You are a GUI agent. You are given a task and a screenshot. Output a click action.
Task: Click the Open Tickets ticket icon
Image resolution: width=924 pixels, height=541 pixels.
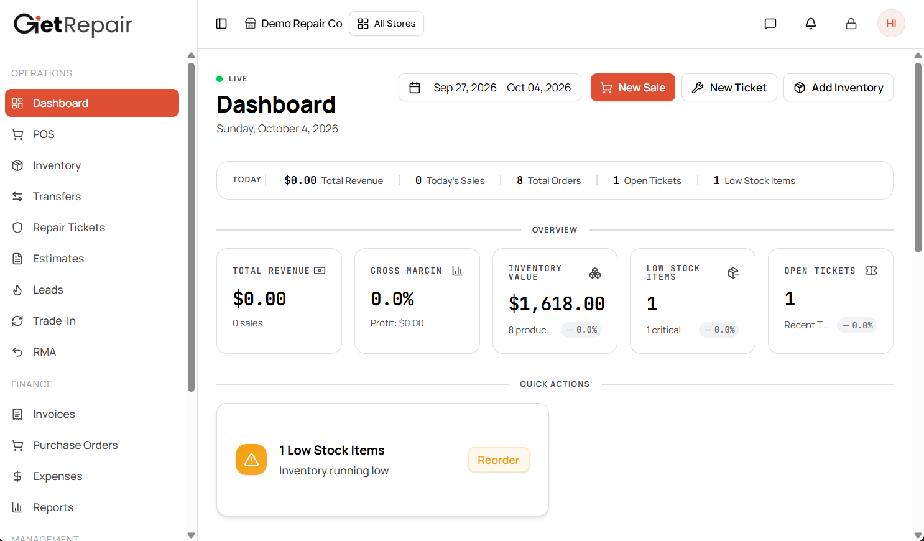[x=871, y=270]
